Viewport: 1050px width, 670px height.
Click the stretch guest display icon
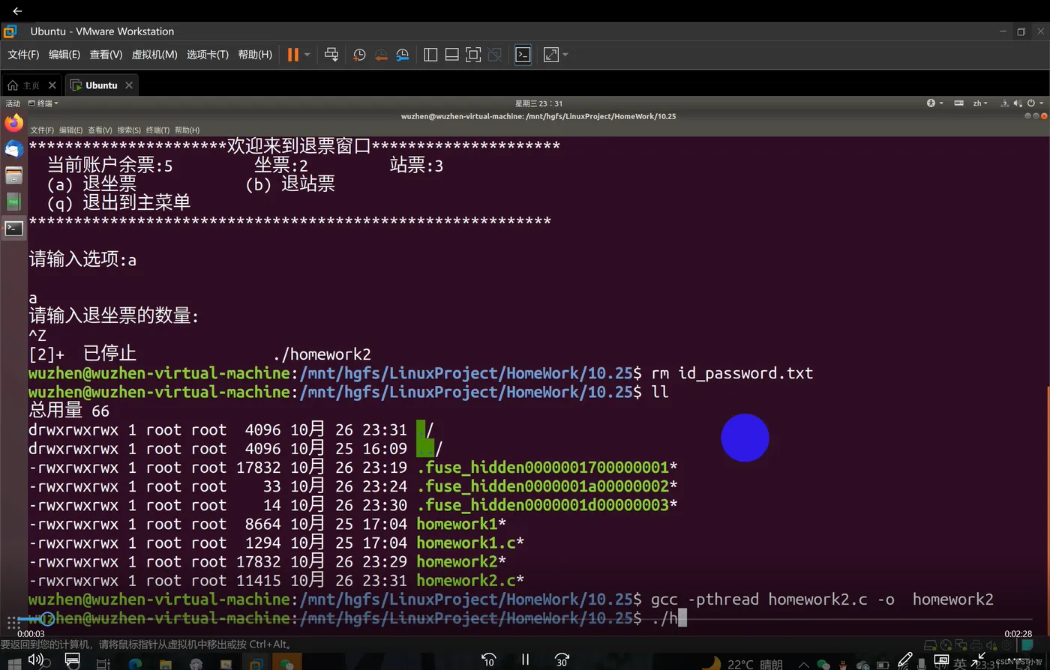[551, 55]
